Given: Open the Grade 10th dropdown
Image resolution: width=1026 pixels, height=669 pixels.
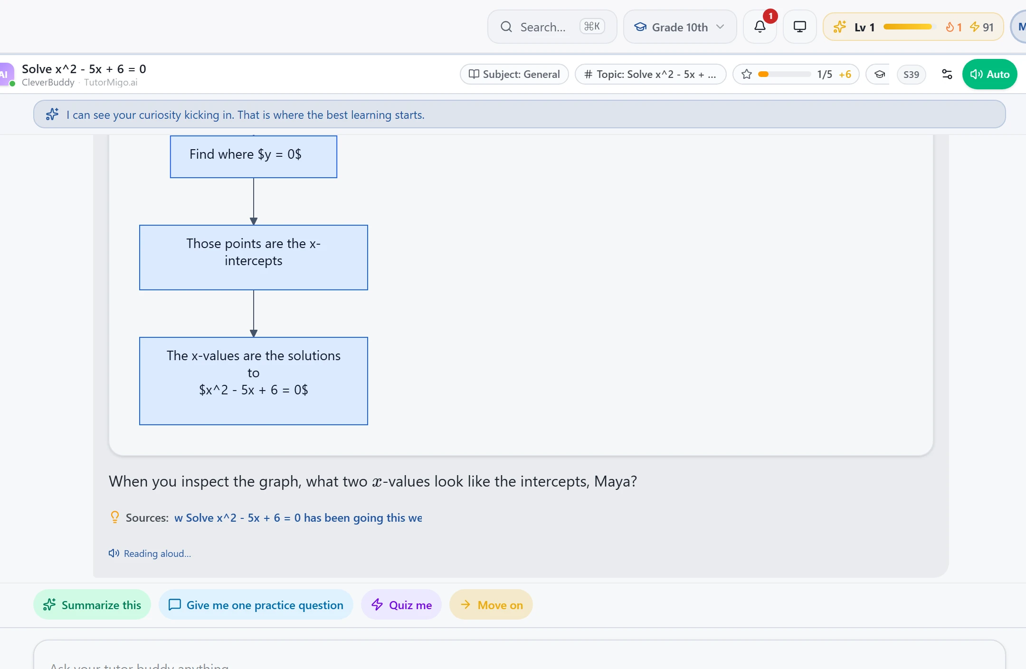Looking at the screenshot, I should [680, 27].
